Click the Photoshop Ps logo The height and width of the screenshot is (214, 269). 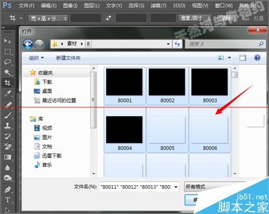tap(8, 5)
